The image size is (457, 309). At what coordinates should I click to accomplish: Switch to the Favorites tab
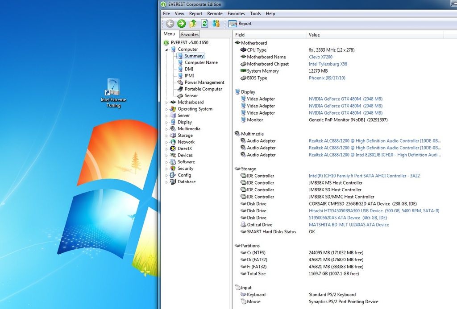coord(190,34)
